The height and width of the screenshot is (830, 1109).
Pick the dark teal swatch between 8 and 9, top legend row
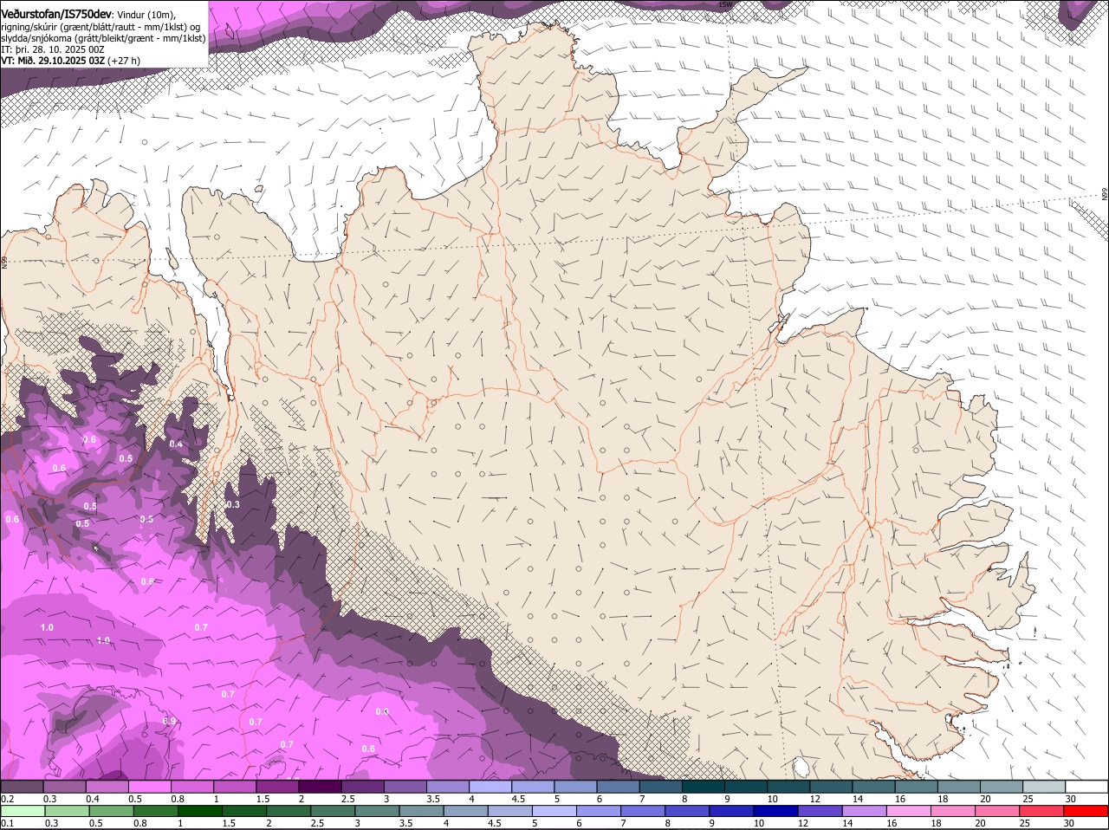coord(704,787)
